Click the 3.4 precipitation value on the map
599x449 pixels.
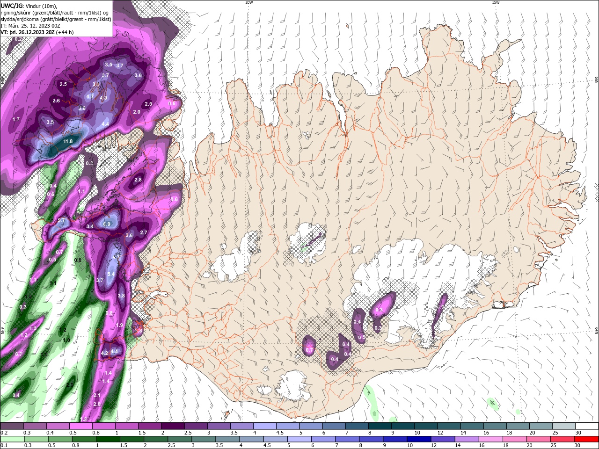(90, 226)
